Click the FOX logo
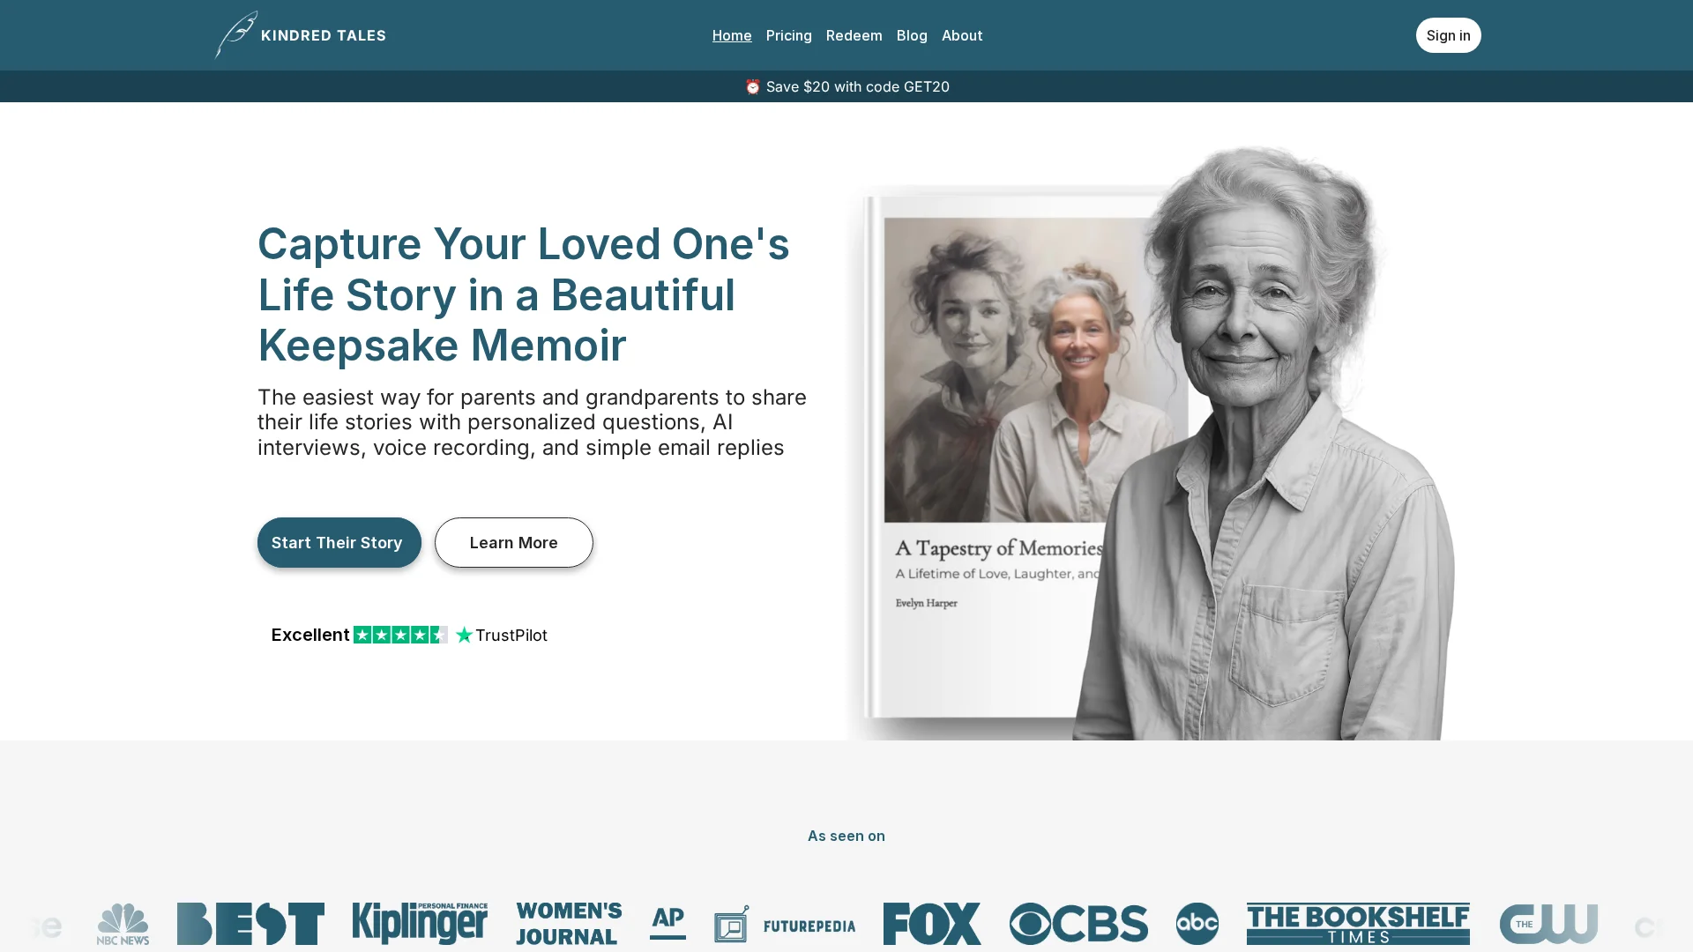Screen dimensions: 1693x952 point(932,923)
